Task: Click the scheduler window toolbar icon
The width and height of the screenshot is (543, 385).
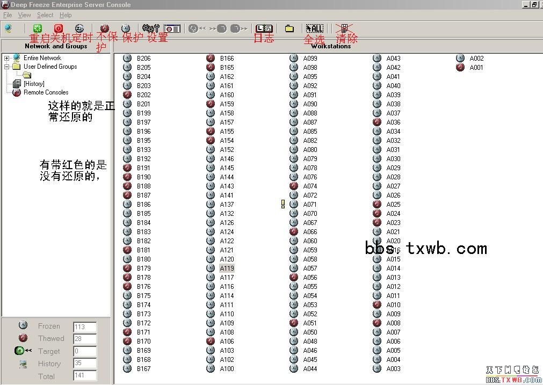Action: click(172, 28)
